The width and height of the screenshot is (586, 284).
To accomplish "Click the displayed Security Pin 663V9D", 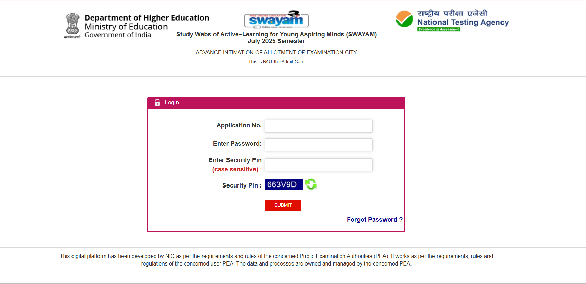I will click(284, 184).
